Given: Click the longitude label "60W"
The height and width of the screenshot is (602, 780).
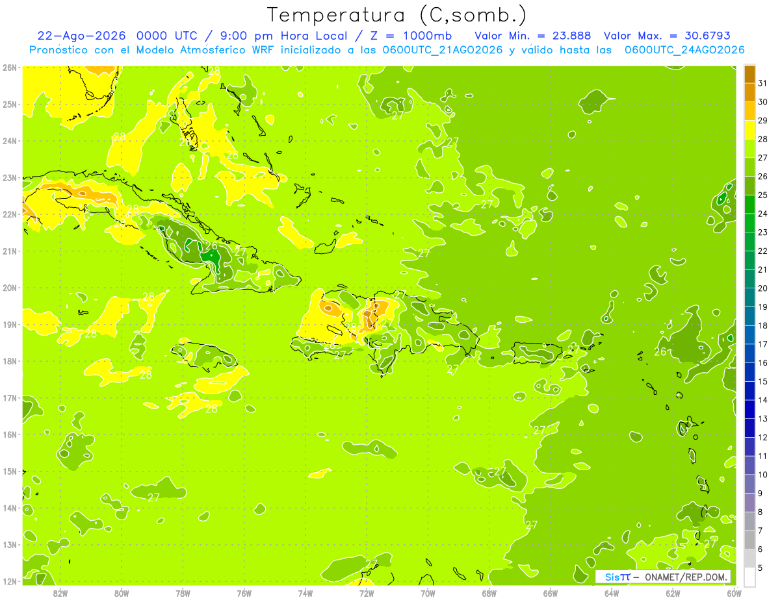Looking at the screenshot, I should coord(734,593).
